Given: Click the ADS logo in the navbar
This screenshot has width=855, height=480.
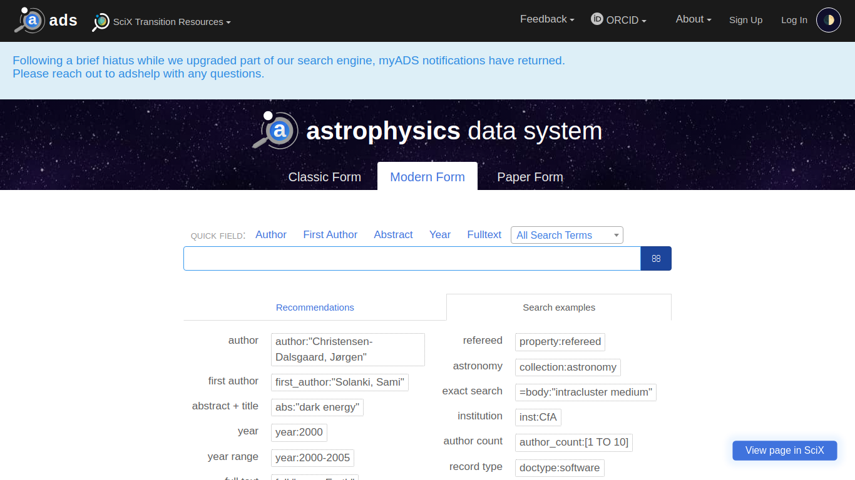Looking at the screenshot, I should pyautogui.click(x=29, y=20).
